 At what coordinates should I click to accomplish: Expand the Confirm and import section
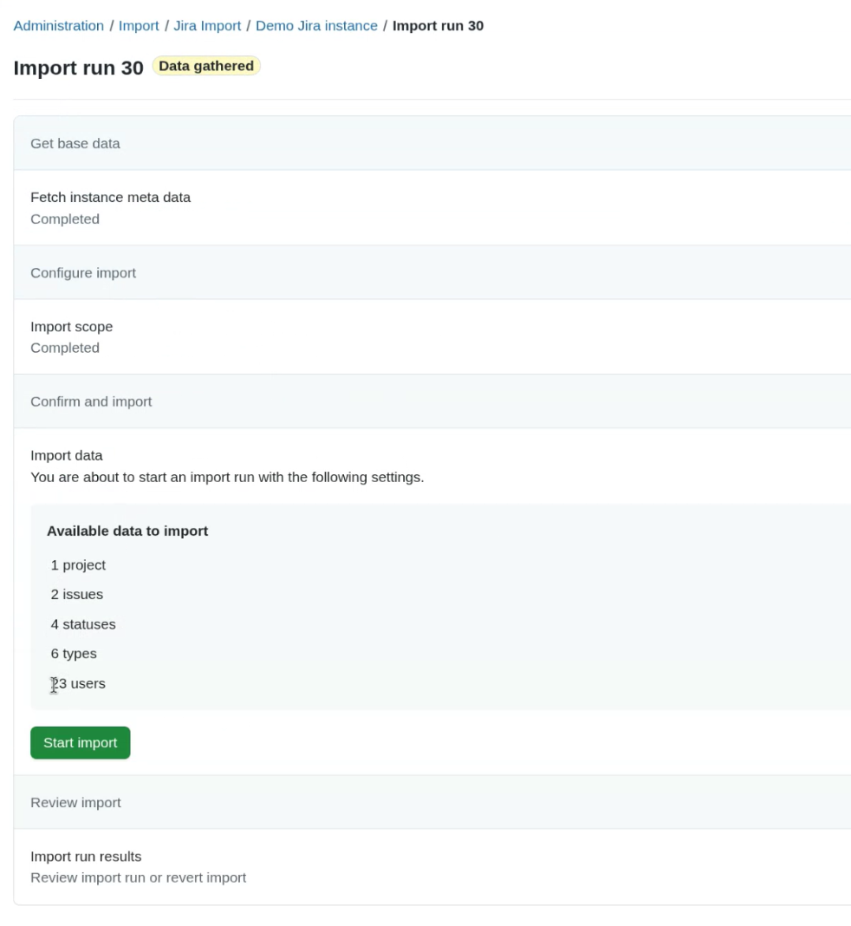click(x=91, y=401)
